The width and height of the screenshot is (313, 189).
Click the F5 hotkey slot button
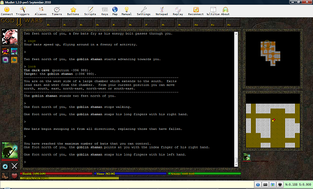118,23
